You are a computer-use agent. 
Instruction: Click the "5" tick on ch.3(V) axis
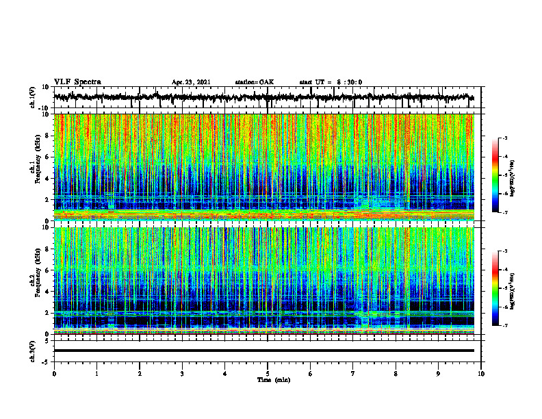point(48,341)
